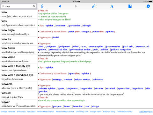Select the capitalized "View" entry

pos(18,23)
